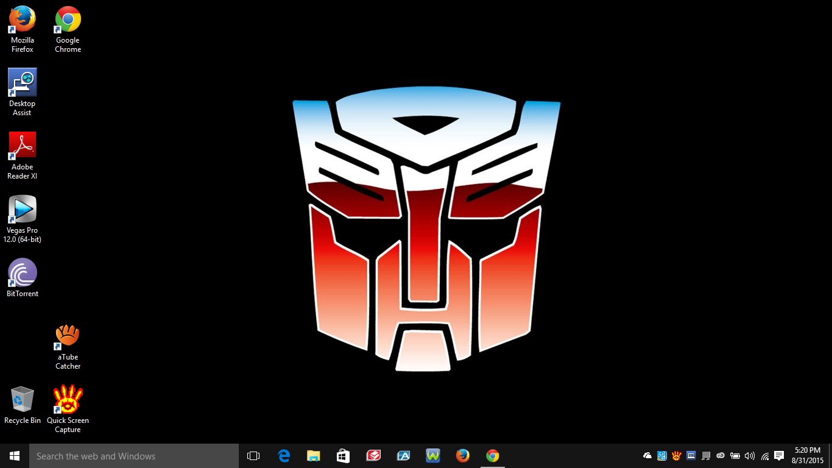Screen dimensions: 832x468
Task: Open Task View from the taskbar
Action: 253,456
